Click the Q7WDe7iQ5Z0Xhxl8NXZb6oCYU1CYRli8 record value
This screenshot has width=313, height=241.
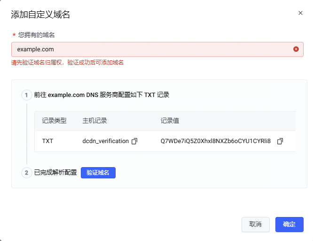(x=215, y=141)
